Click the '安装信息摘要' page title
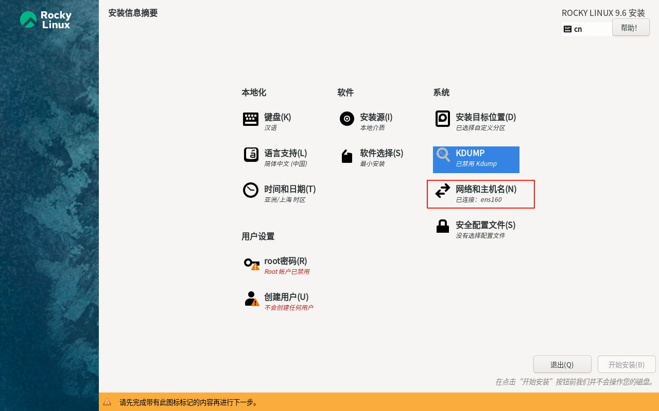659x411 pixels. tap(133, 13)
